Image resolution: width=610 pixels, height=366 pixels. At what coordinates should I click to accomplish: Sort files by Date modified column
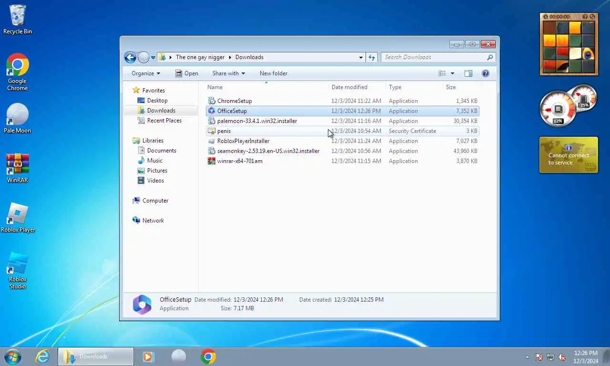tap(357, 87)
